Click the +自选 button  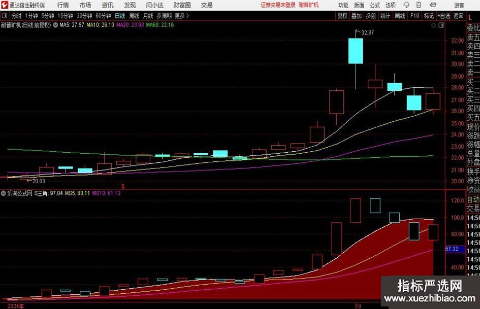tap(444, 16)
